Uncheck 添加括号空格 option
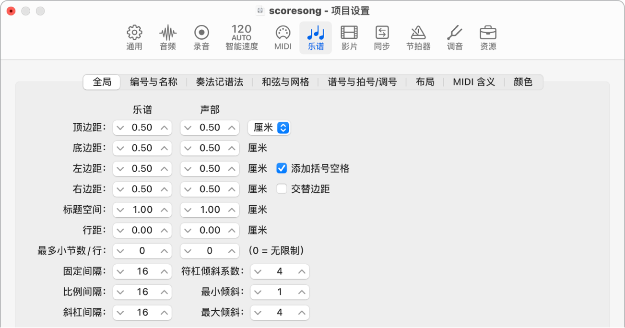 point(281,168)
